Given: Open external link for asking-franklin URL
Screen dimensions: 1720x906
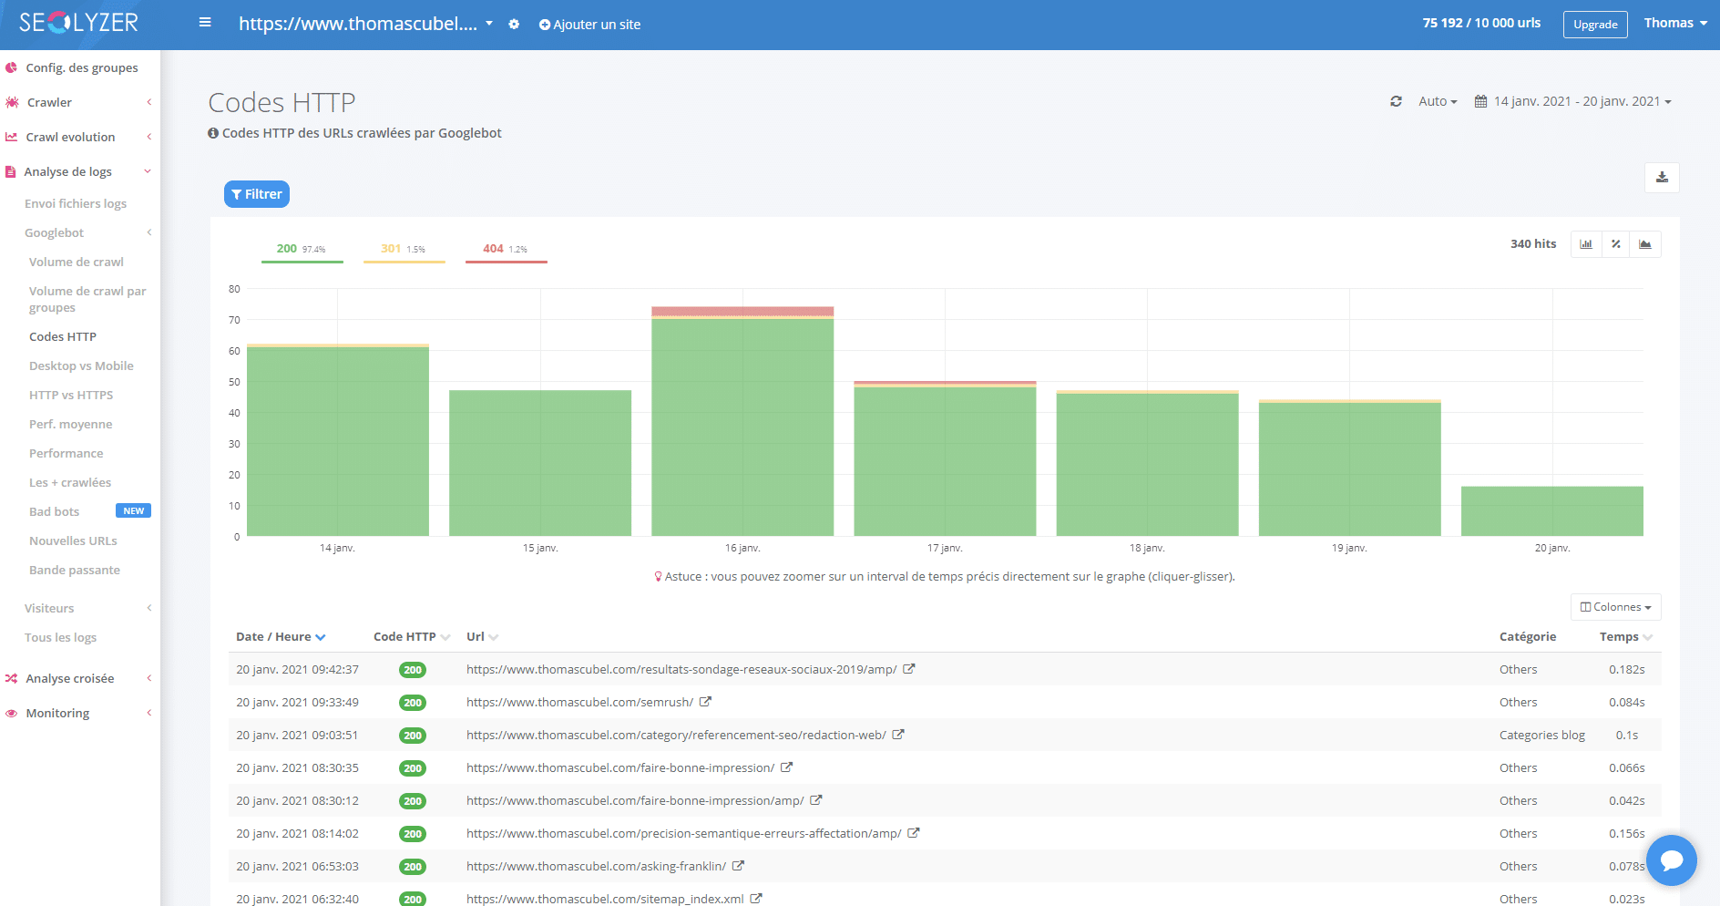Looking at the screenshot, I should point(738,866).
